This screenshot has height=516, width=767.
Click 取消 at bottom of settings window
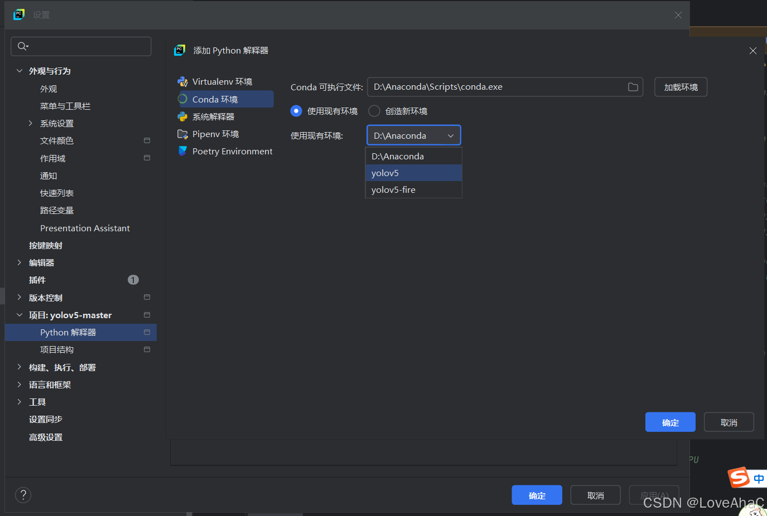[x=595, y=495]
